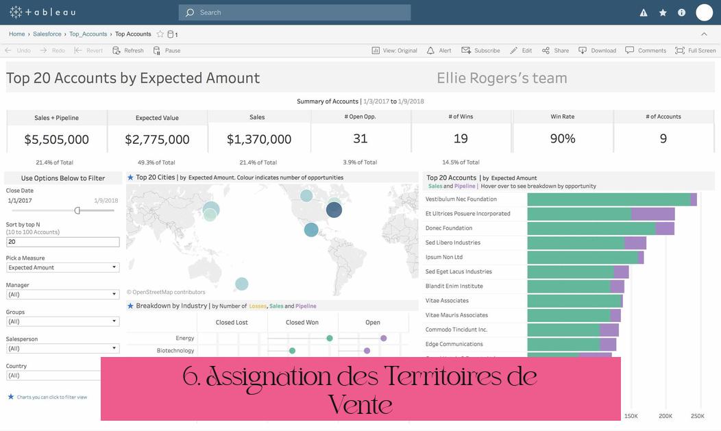
Task: Go to Home breadcrumb
Action: tap(17, 34)
